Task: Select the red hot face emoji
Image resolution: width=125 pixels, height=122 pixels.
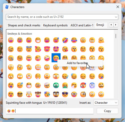Action: (83, 85)
